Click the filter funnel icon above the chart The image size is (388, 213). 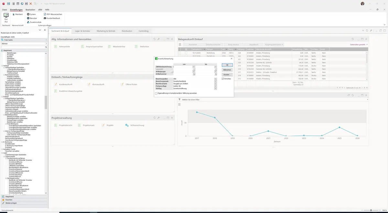click(179, 100)
